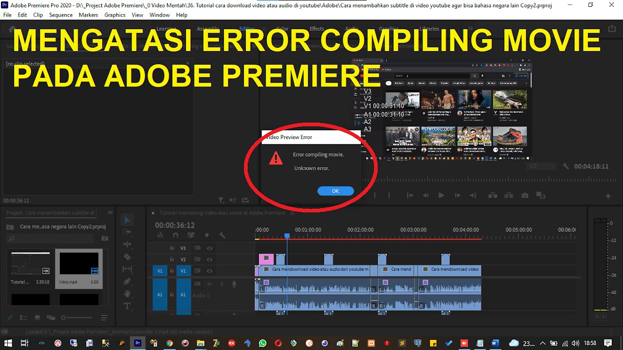Open timeline panel menu icon
Image resolution: width=623 pixels, height=350 pixels.
pos(292,213)
